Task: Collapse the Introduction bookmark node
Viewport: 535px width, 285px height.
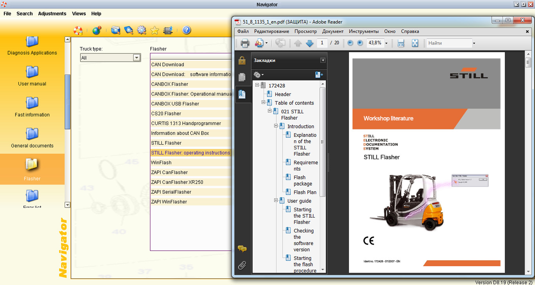Action: [x=276, y=126]
